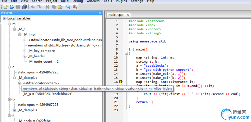Open the Settings menu

[x=137, y=1]
